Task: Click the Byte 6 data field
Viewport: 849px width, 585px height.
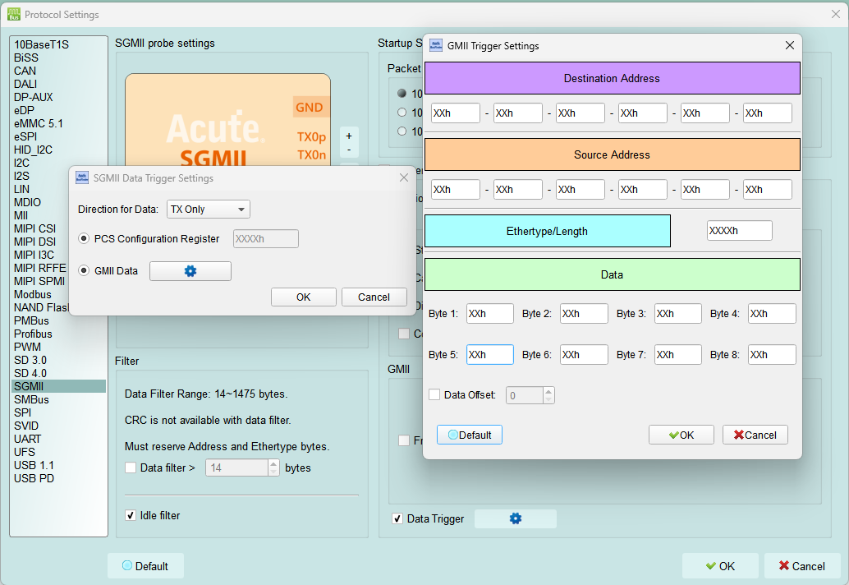Action: 584,355
